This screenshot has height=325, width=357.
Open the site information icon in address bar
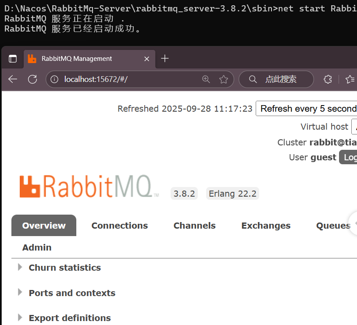[54, 79]
